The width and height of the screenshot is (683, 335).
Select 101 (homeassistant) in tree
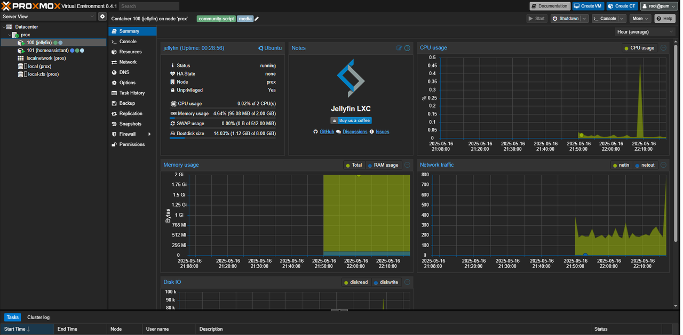[54, 51]
